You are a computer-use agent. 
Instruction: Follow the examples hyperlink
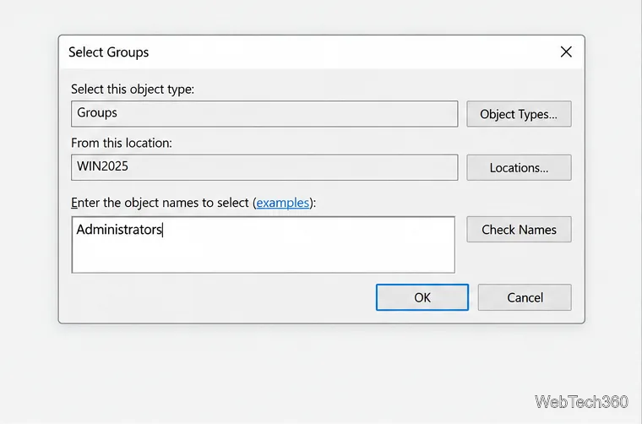pos(282,203)
